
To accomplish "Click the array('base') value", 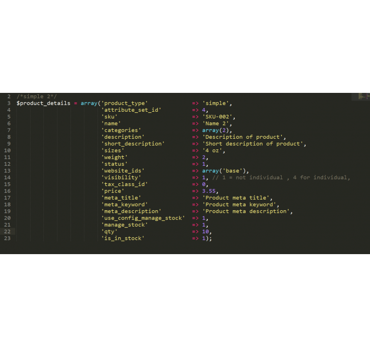I will (x=224, y=171).
